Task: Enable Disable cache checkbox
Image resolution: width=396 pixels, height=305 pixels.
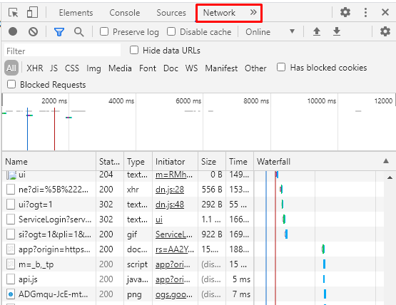Action: [171, 32]
